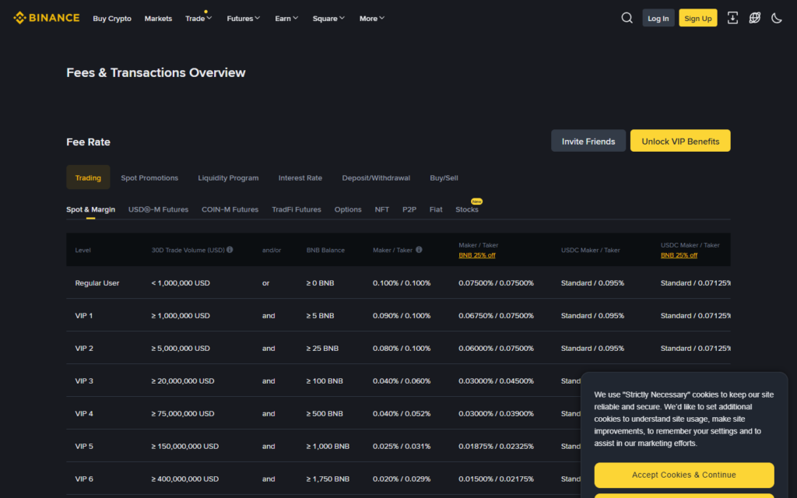Click VIP 2 level cell
This screenshot has height=498, width=797.
[84, 348]
